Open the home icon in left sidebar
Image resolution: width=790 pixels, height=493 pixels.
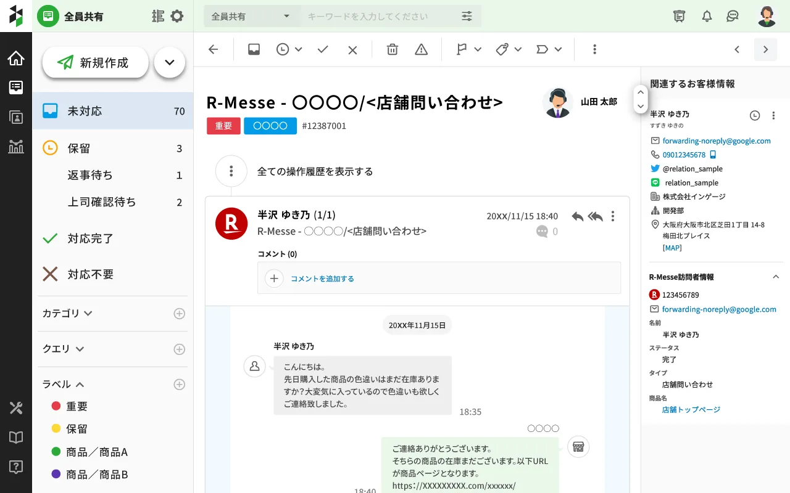coord(16,59)
